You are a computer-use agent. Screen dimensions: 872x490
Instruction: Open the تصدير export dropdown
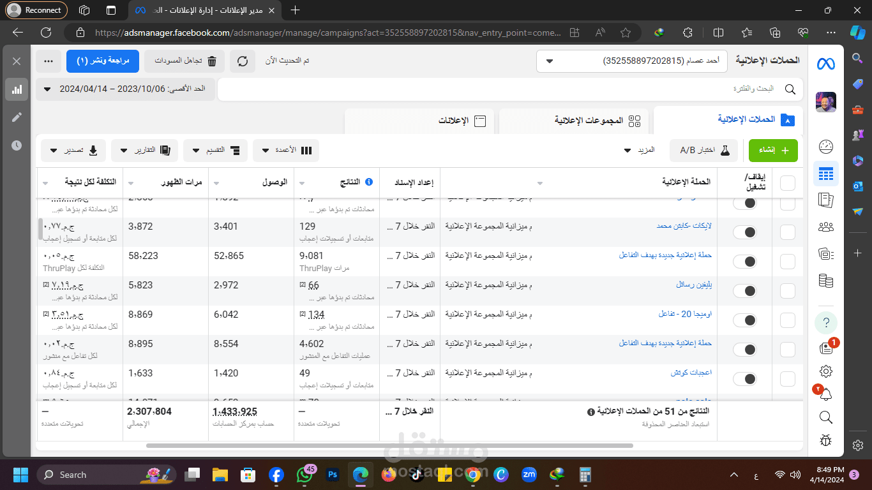[x=73, y=151]
